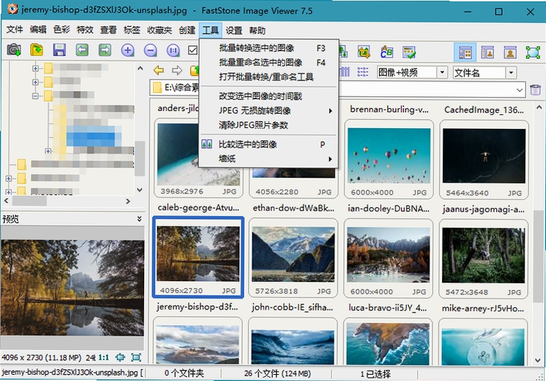Click the green full screen corners icon
The width and height of the screenshot is (546, 381).
click(x=533, y=53)
